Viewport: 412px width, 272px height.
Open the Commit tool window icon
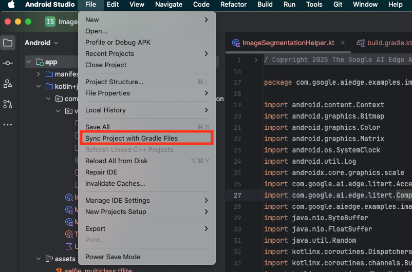coord(8,63)
